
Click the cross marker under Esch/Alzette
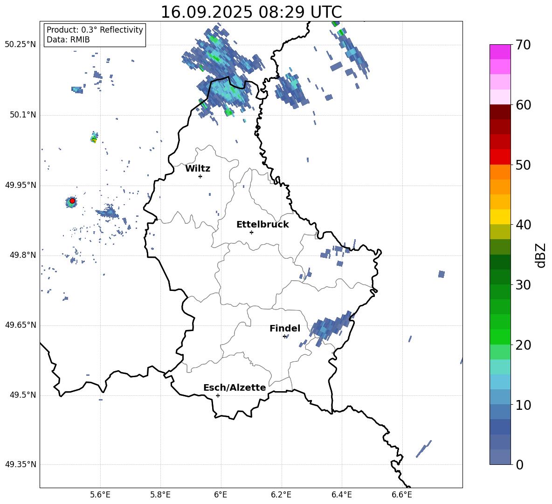pos(218,395)
